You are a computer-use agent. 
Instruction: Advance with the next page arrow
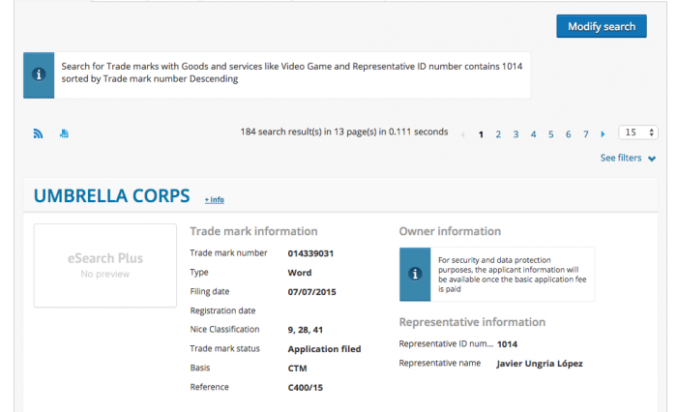(x=603, y=134)
